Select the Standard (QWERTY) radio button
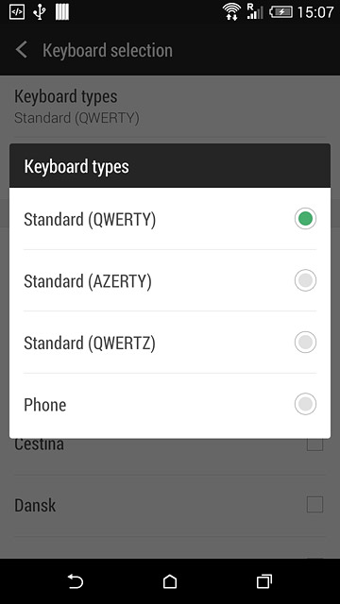340x604 pixels. 305,218
